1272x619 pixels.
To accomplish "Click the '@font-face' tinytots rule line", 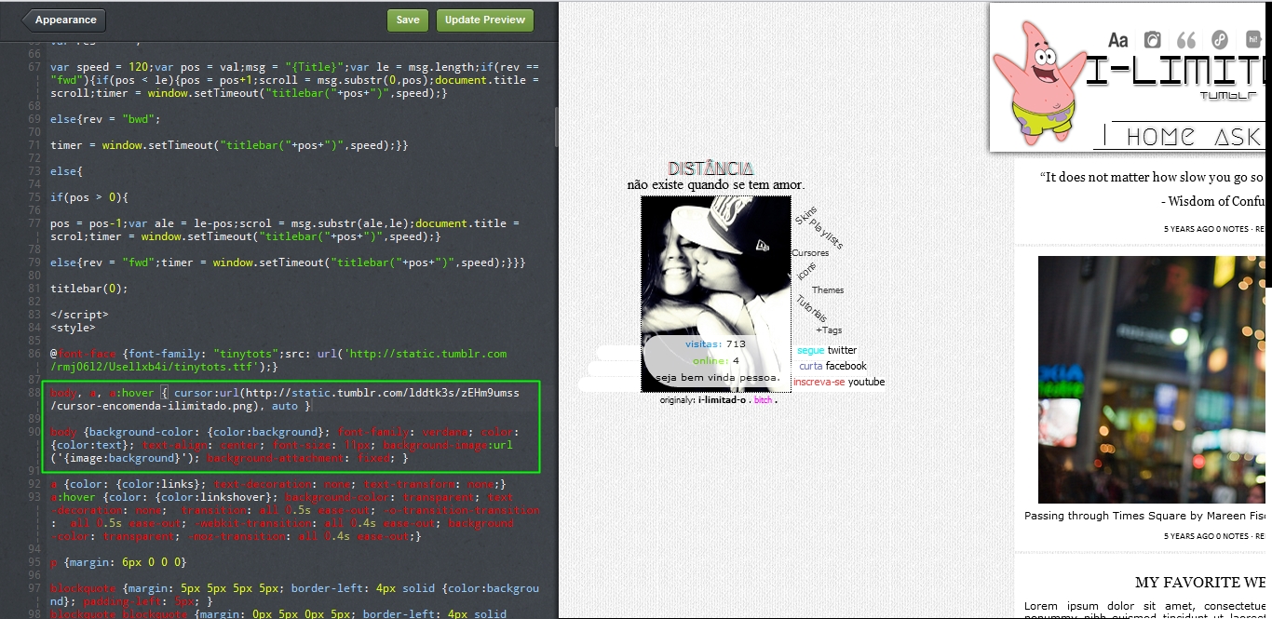I will (x=278, y=360).
